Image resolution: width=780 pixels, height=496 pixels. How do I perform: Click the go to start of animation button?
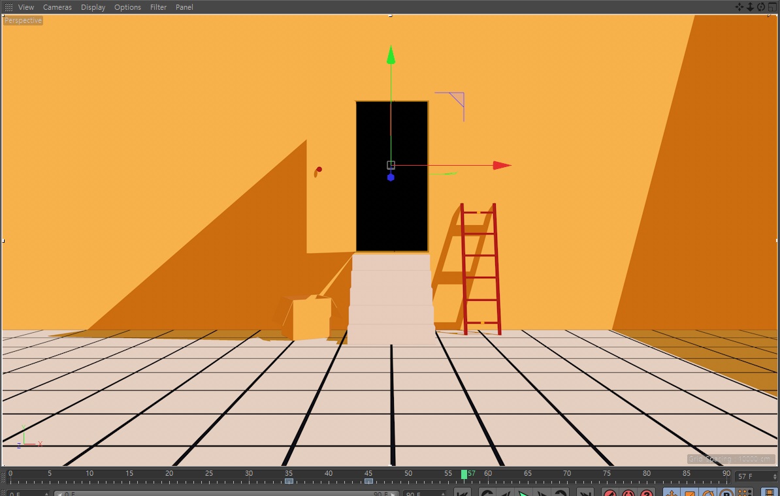(462, 493)
